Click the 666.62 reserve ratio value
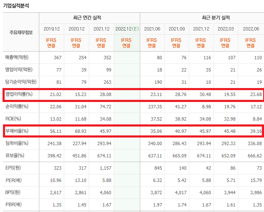 [x=255, y=156]
